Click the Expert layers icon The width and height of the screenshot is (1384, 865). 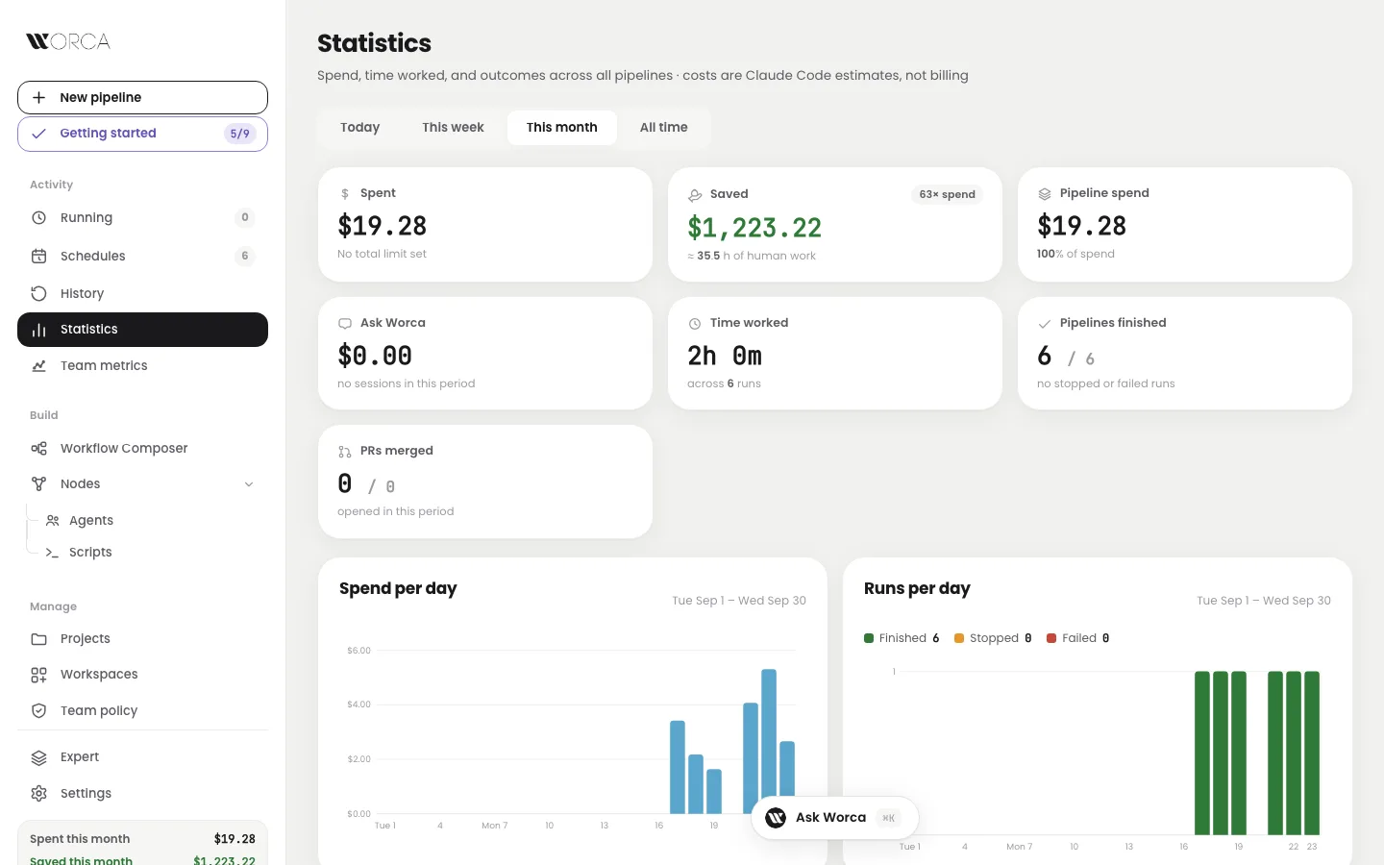tap(39, 757)
